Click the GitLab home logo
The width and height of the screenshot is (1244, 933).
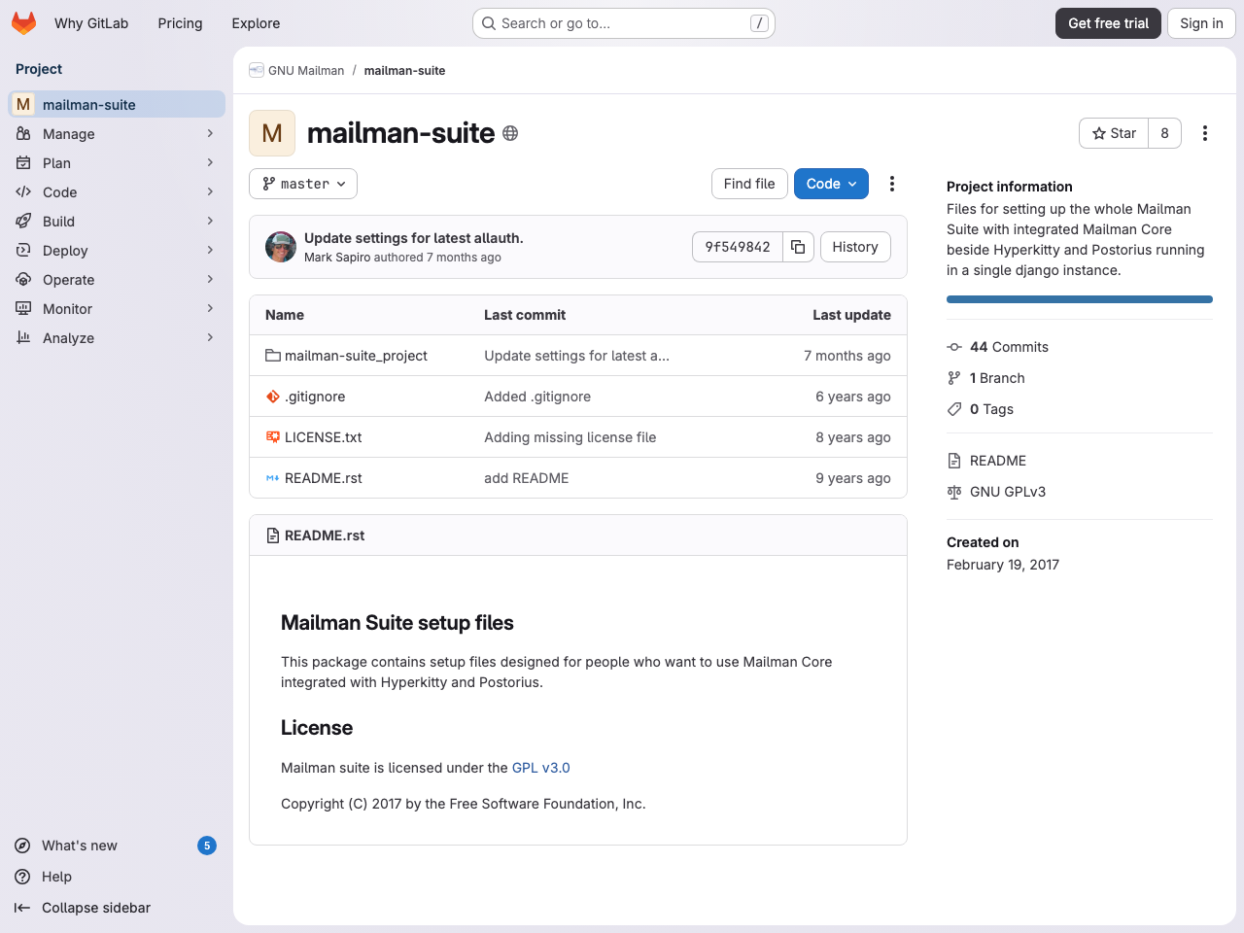[x=23, y=23]
